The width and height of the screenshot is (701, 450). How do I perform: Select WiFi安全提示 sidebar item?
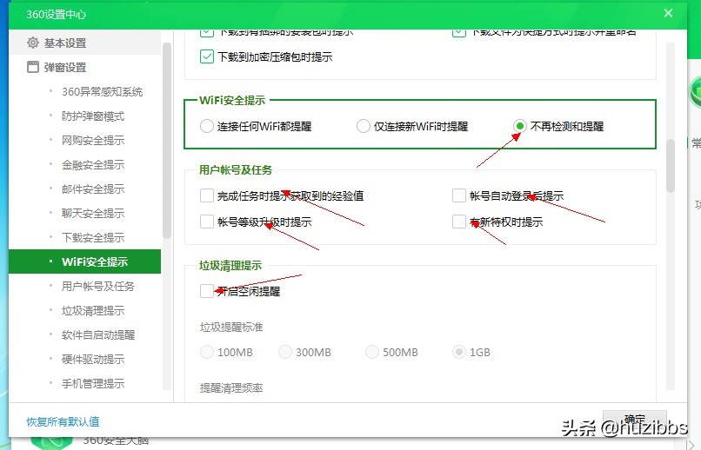85,261
